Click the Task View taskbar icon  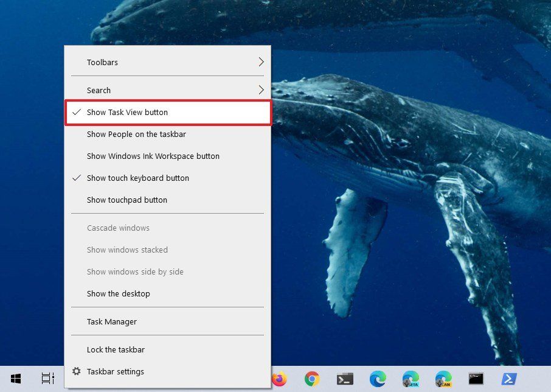pyautogui.click(x=47, y=378)
